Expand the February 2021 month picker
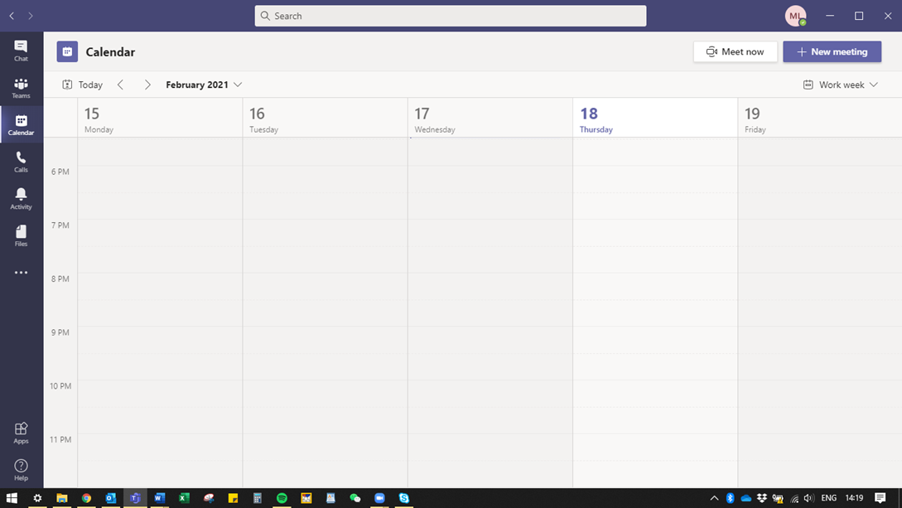This screenshot has height=508, width=902. point(204,85)
